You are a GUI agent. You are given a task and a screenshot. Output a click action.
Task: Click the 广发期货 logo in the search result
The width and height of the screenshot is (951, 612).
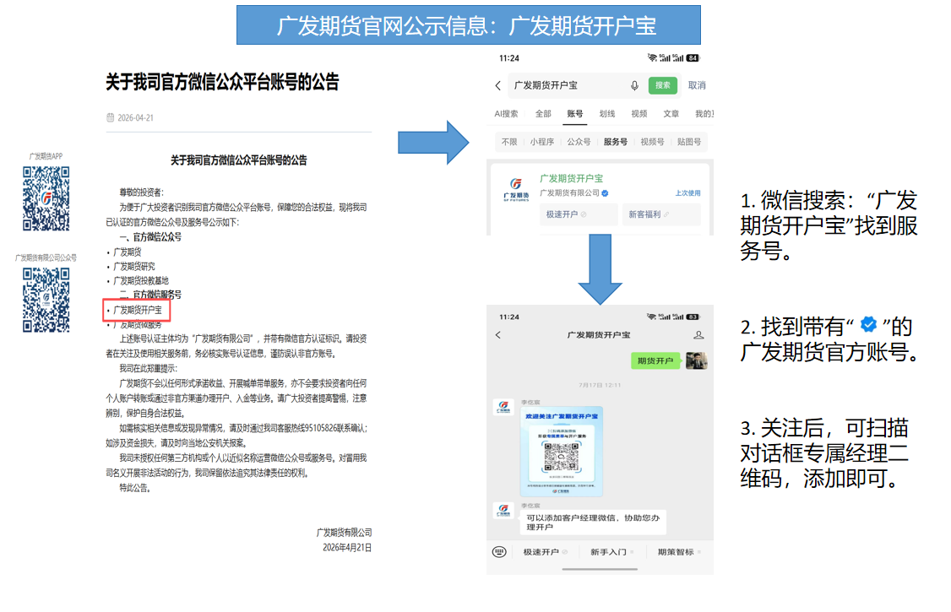(515, 189)
